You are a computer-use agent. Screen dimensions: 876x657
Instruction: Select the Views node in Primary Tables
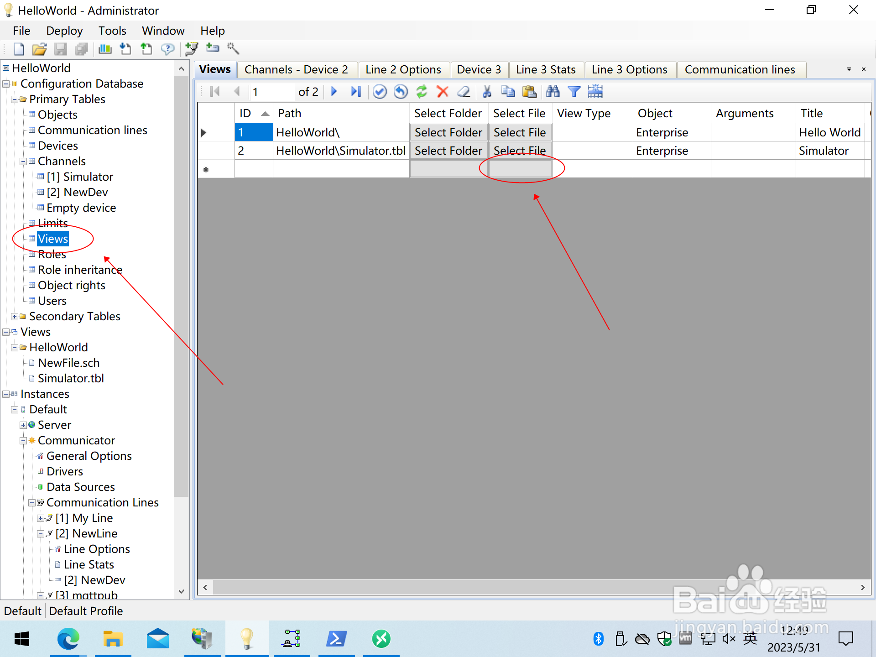click(x=54, y=239)
